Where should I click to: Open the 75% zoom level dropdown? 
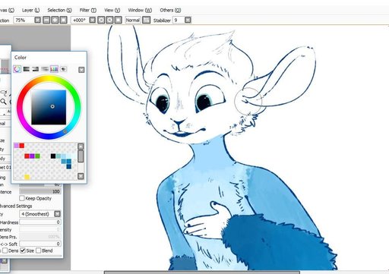pos(37,20)
